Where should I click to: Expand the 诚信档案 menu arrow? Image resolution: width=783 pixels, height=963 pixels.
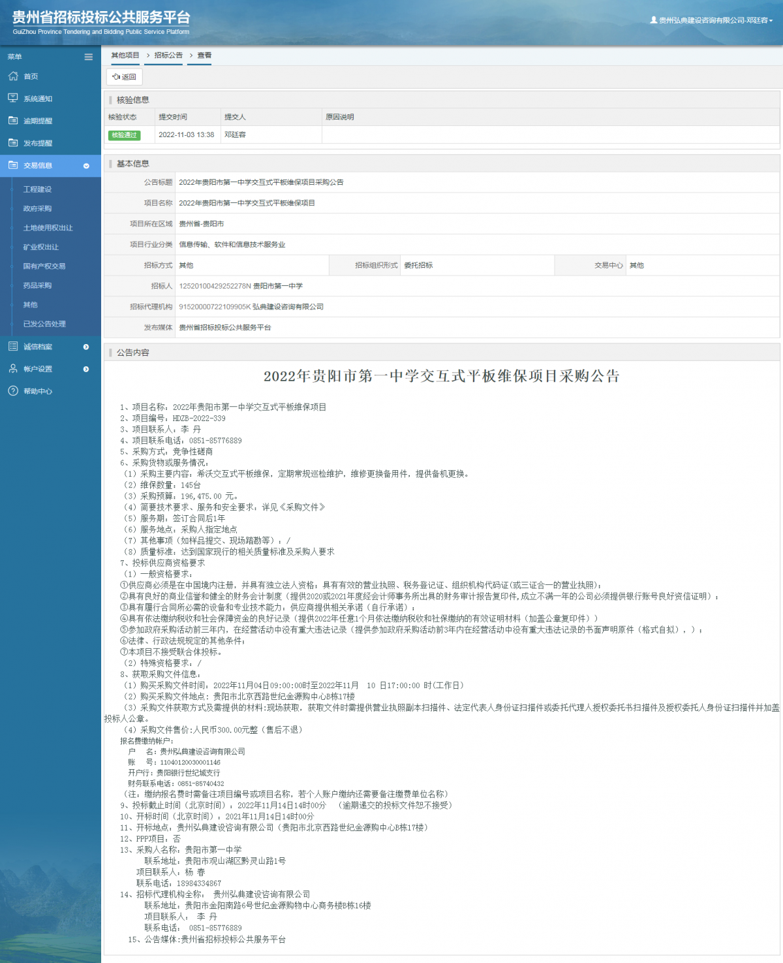click(x=86, y=347)
